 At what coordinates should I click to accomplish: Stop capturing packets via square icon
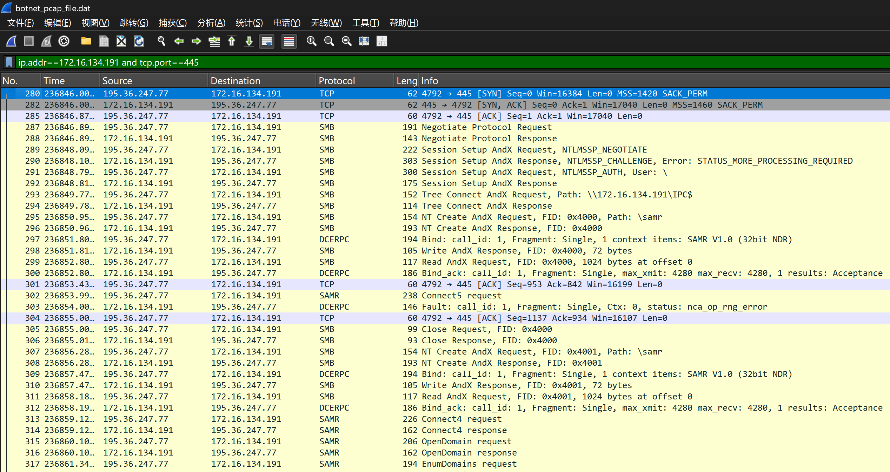point(29,41)
